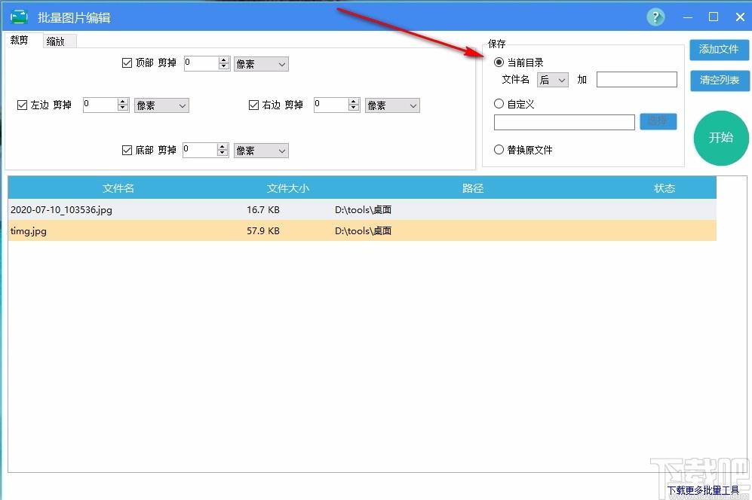Click the 57.9 KB size cell
This screenshot has height=500, width=752.
(263, 231)
